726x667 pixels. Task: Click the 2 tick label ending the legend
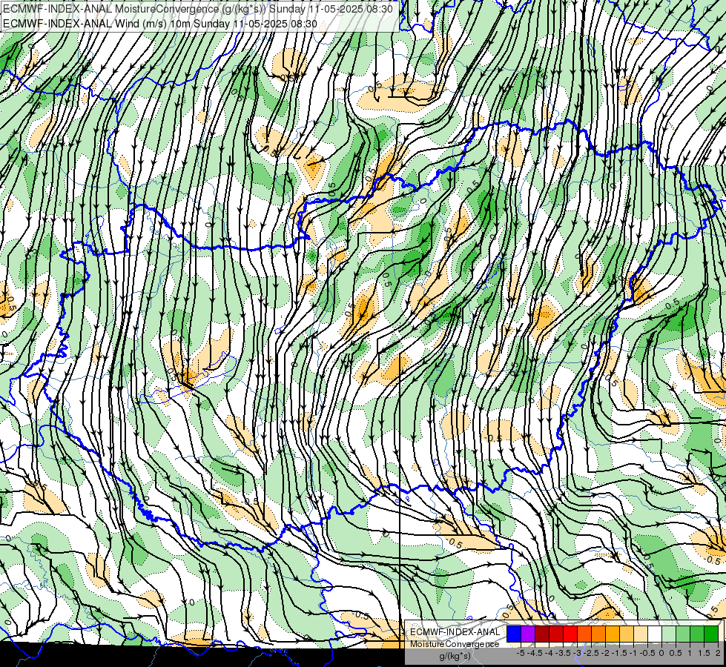coord(718,653)
